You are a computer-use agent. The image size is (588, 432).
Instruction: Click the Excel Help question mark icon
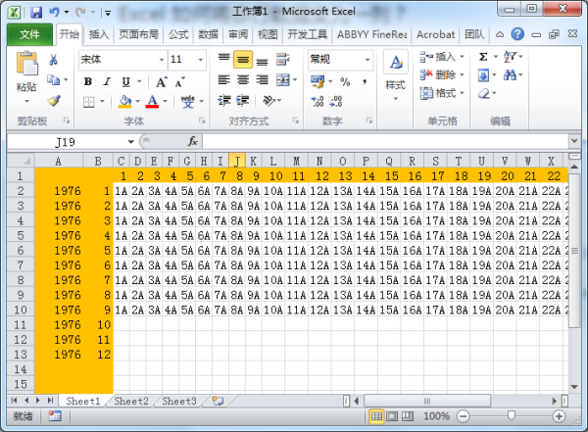pyautogui.click(x=517, y=34)
